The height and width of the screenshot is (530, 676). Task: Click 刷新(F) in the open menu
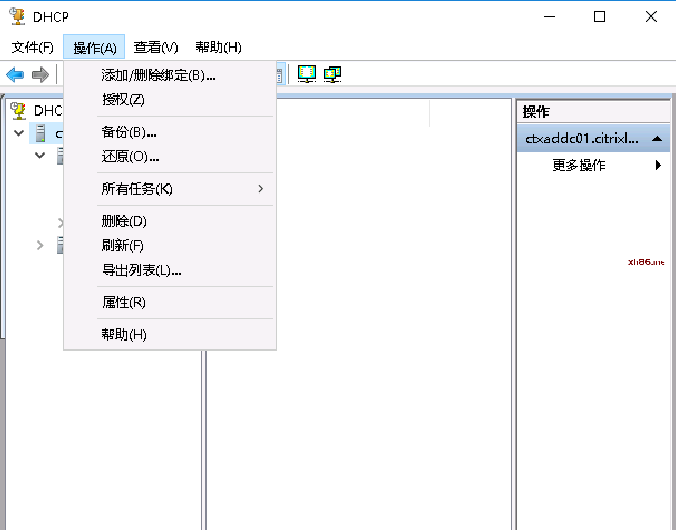(123, 246)
